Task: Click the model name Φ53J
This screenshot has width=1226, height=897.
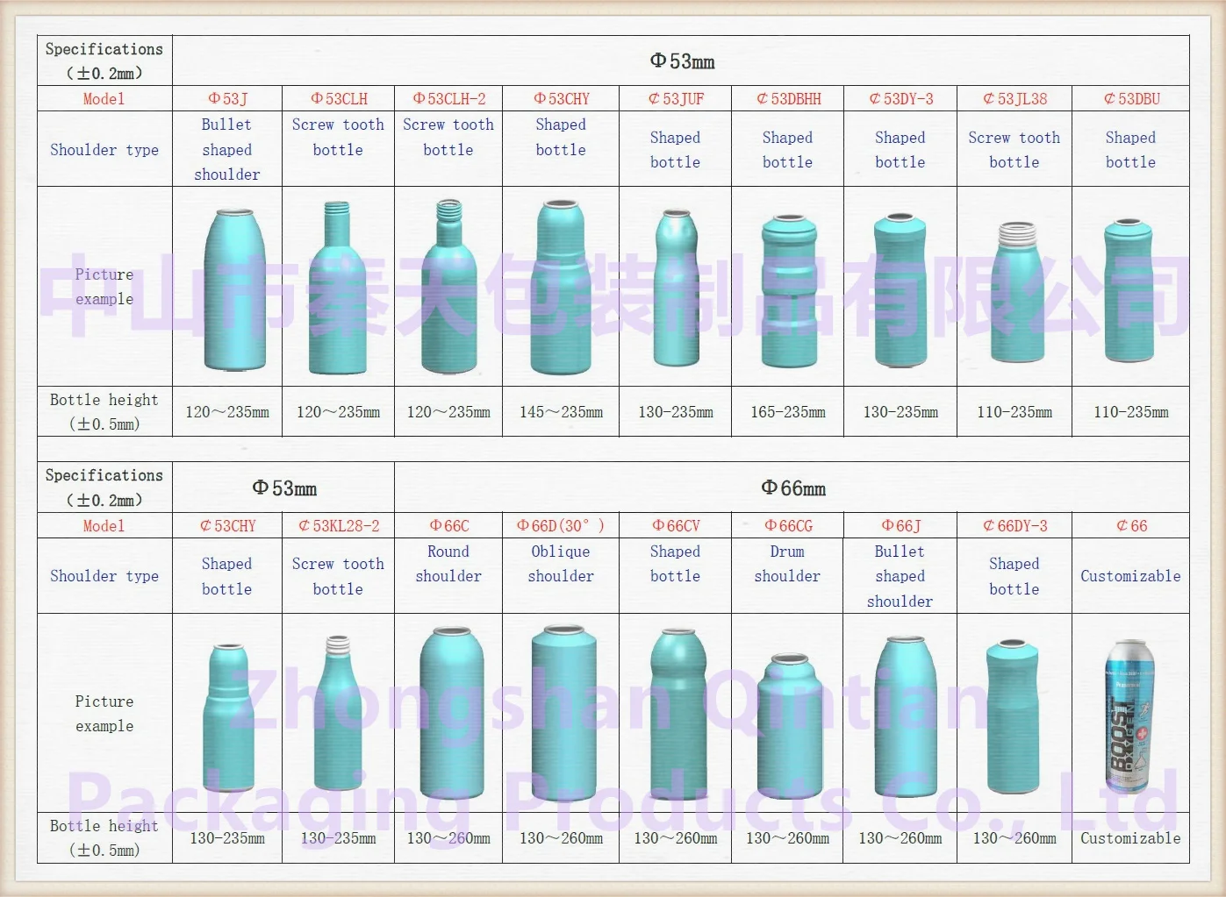Action: pos(227,99)
